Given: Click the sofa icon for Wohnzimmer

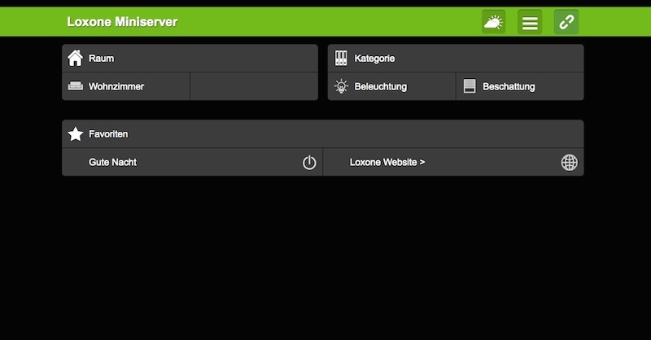Looking at the screenshot, I should click(76, 86).
